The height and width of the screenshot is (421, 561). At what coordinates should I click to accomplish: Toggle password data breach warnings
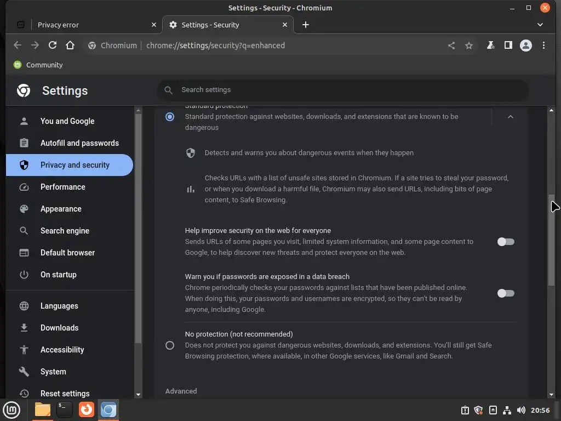(x=506, y=293)
